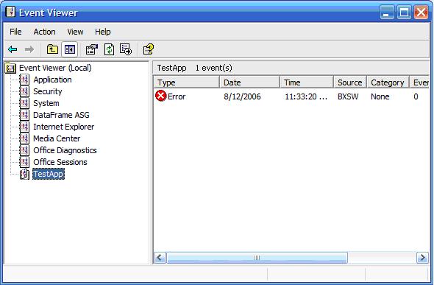Click the 8/12/2006 date cell

coord(242,96)
